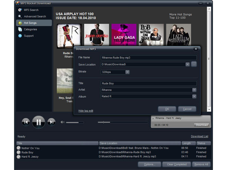Open Support in the sidebar

(34, 36)
